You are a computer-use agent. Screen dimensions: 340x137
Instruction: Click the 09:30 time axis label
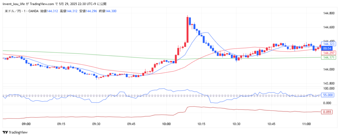96,124
